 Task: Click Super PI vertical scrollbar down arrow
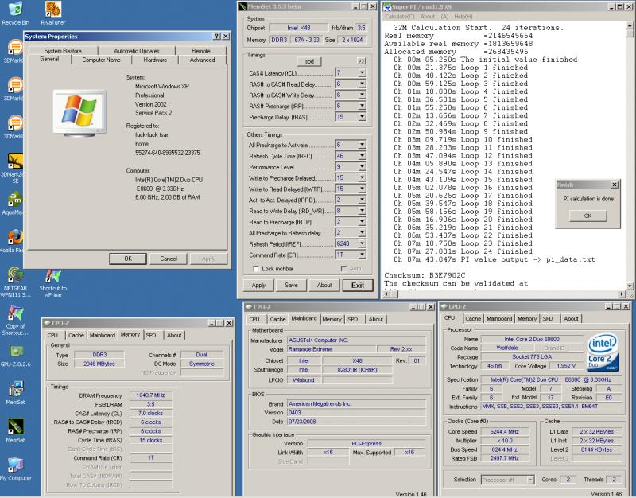[x=629, y=286]
